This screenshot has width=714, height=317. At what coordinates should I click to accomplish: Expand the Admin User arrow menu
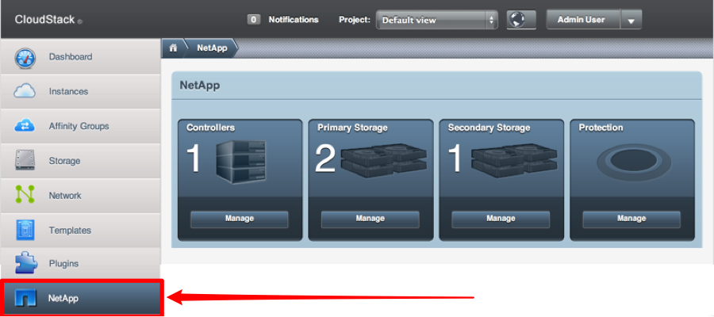(x=631, y=20)
